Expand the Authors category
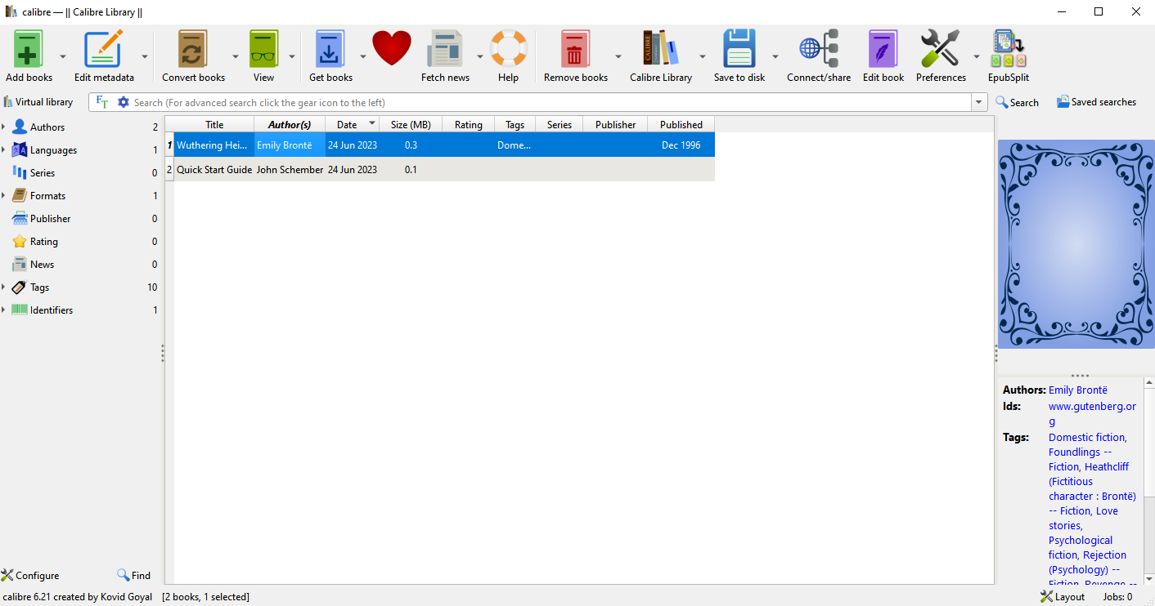This screenshot has height=606, width=1155. coord(3,127)
